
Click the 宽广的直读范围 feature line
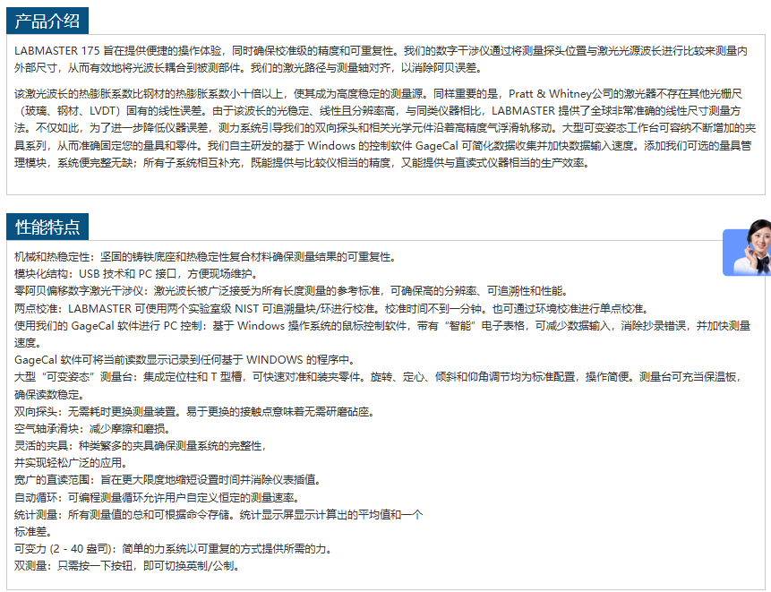click(167, 480)
